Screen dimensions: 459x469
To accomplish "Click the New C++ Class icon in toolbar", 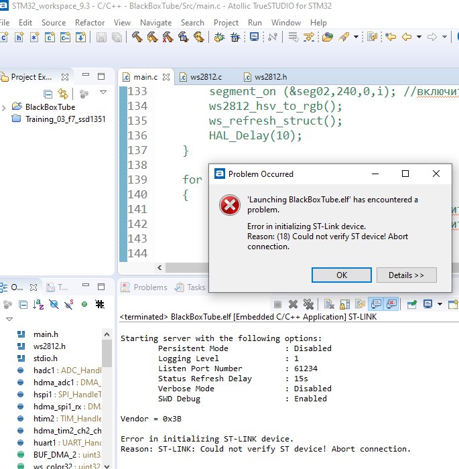I will (x=65, y=37).
